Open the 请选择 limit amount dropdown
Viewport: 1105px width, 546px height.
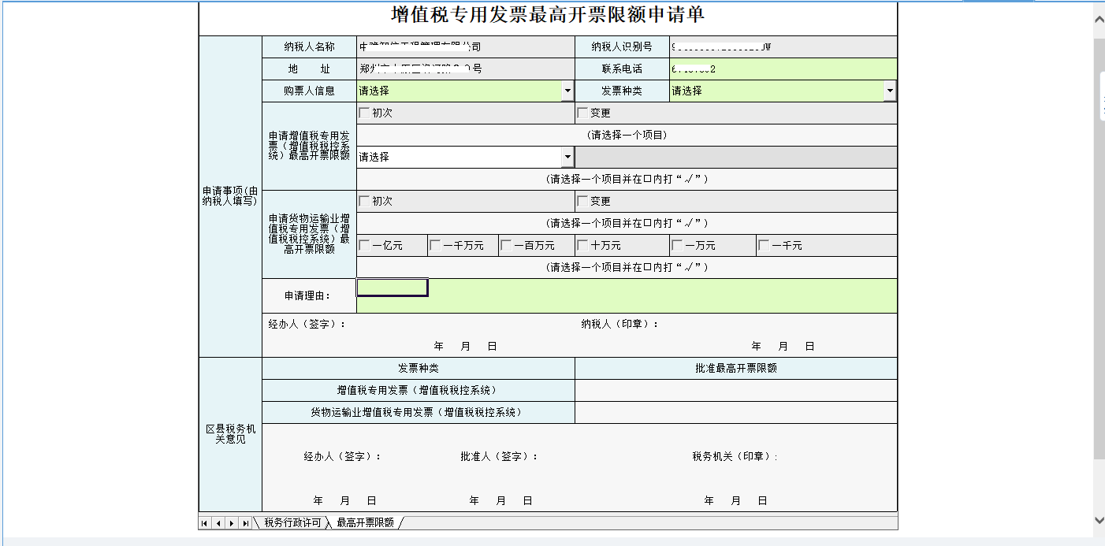tap(567, 156)
